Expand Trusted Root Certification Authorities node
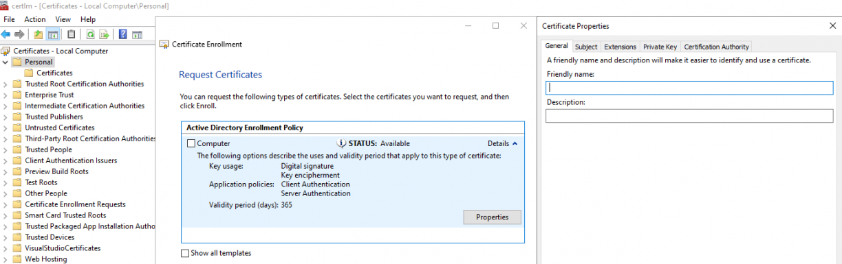 (6, 84)
